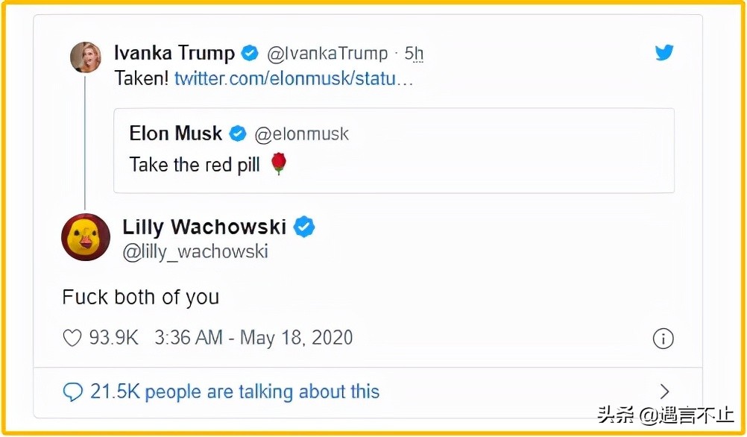747x437 pixels.
Task: Like the tweet with heart icon
Action: (x=72, y=338)
